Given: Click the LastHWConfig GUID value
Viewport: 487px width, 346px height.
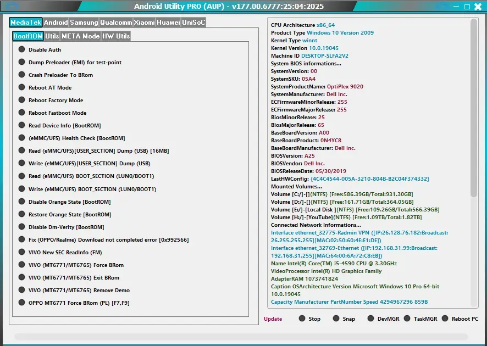Looking at the screenshot, I should point(370,178).
